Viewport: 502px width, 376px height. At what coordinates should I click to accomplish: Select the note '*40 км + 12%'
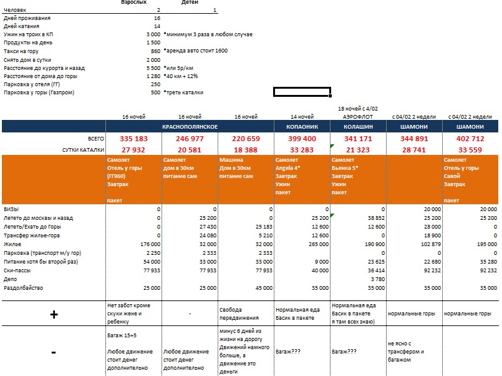point(181,76)
